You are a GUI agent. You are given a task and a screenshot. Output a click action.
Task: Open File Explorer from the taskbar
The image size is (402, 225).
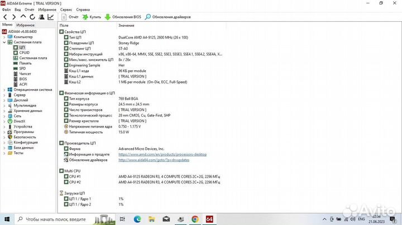pos(152,219)
